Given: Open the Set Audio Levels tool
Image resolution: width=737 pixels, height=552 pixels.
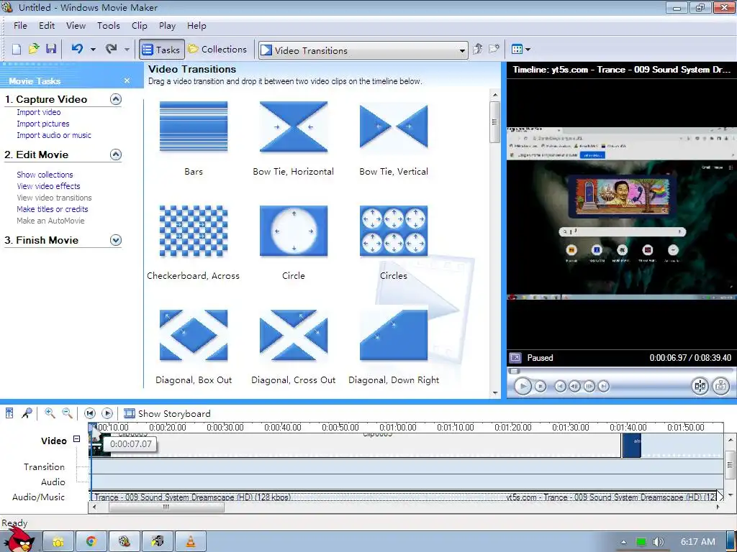Looking at the screenshot, I should (x=9, y=413).
